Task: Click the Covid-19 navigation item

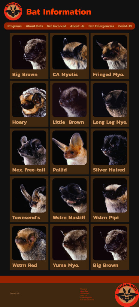Action: coord(125,26)
